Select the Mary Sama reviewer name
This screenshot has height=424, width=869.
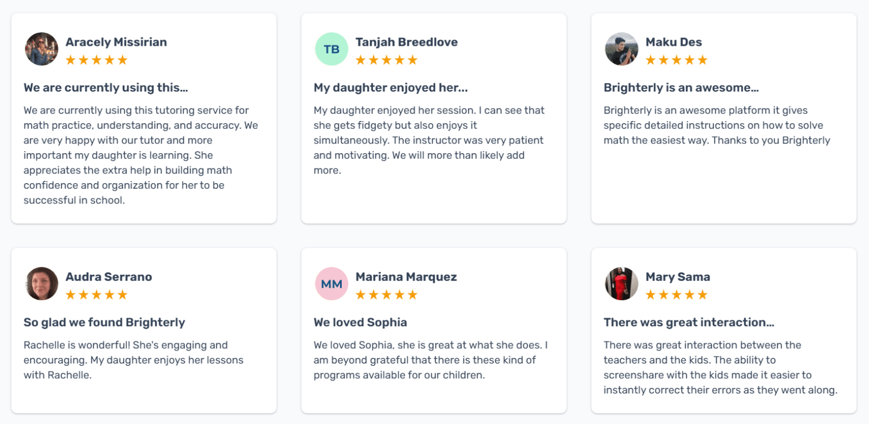(x=678, y=276)
